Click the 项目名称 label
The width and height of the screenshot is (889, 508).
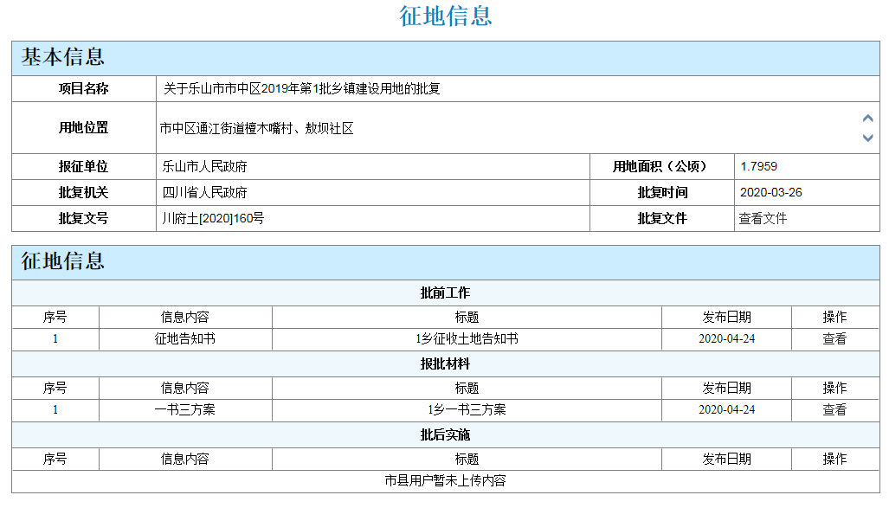83,88
